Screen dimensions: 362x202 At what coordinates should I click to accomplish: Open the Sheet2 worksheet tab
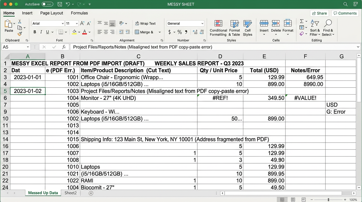pos(71,193)
